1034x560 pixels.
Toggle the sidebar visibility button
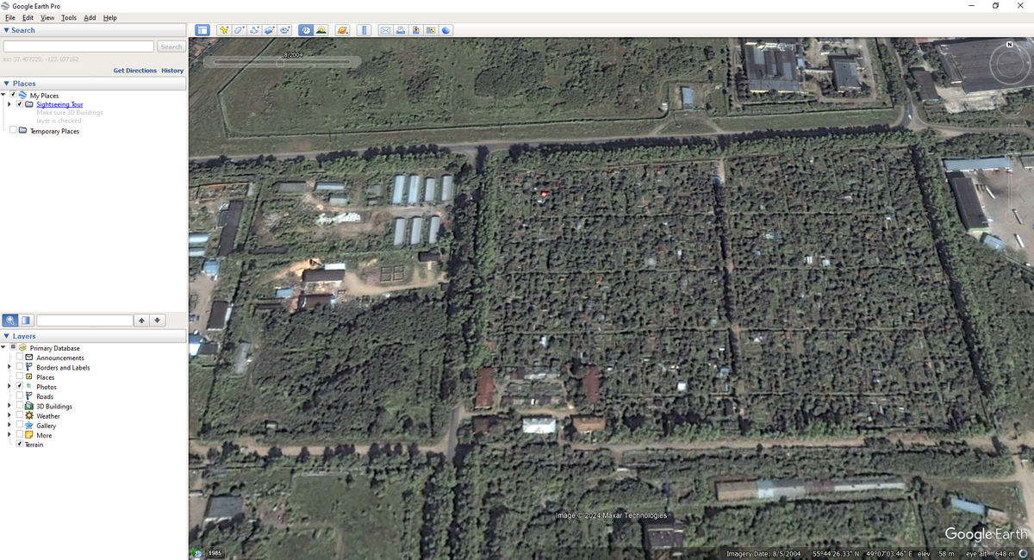click(202, 30)
